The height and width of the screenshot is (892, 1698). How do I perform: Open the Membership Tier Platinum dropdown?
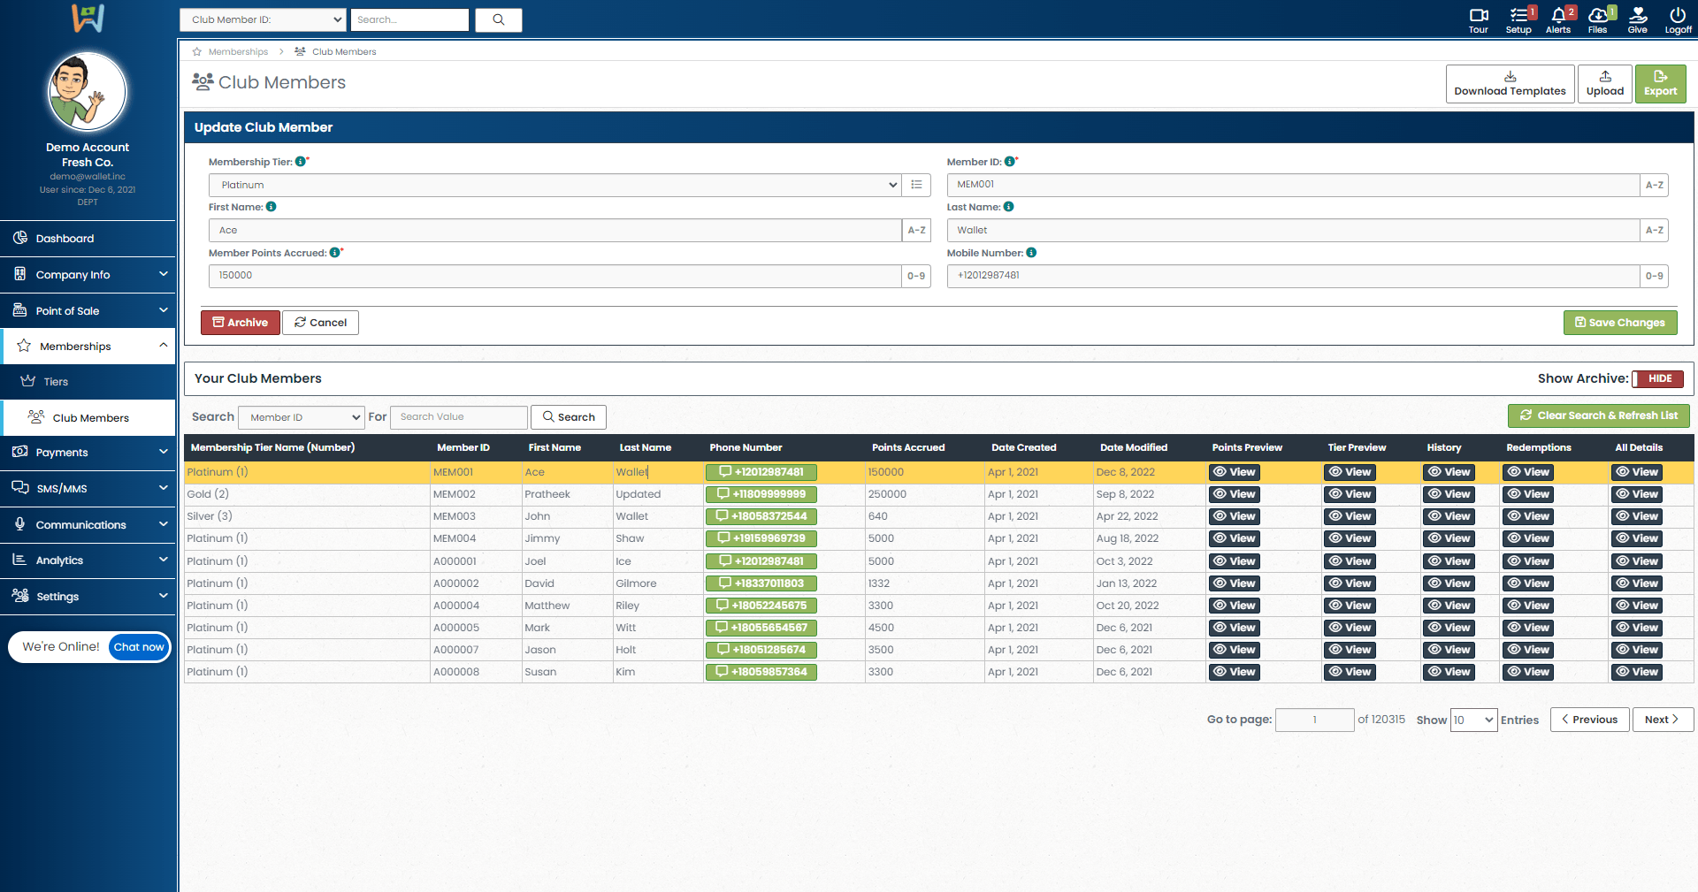point(555,185)
